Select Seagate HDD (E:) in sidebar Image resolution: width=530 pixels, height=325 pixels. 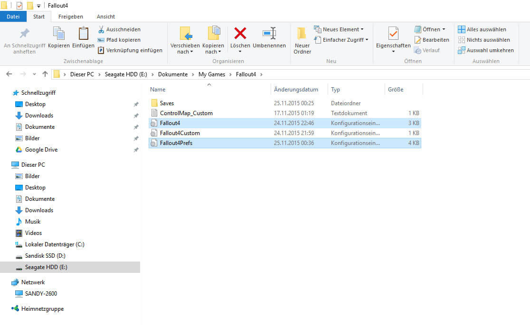click(70, 267)
